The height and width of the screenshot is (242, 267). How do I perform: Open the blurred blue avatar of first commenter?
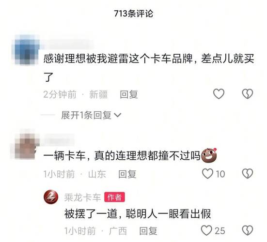[x=26, y=50]
